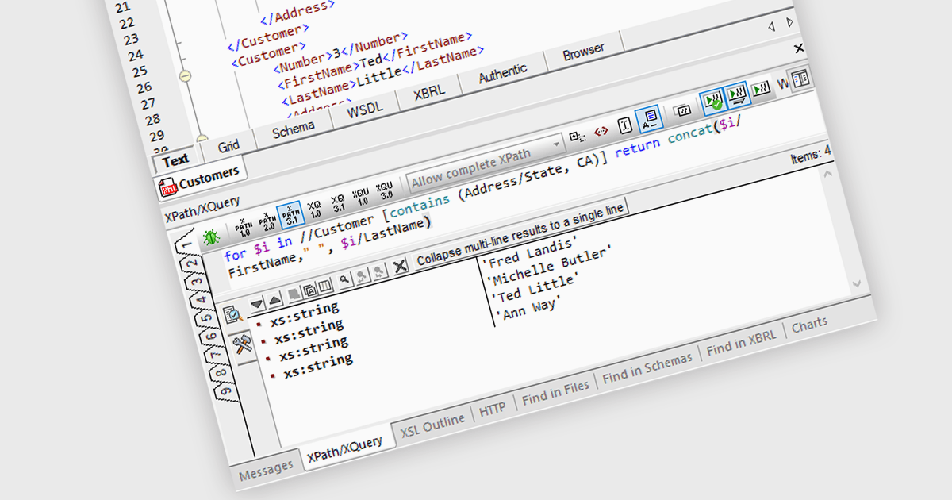952x500 pixels.
Task: Open the Find in Schemas tab
Action: click(x=647, y=368)
